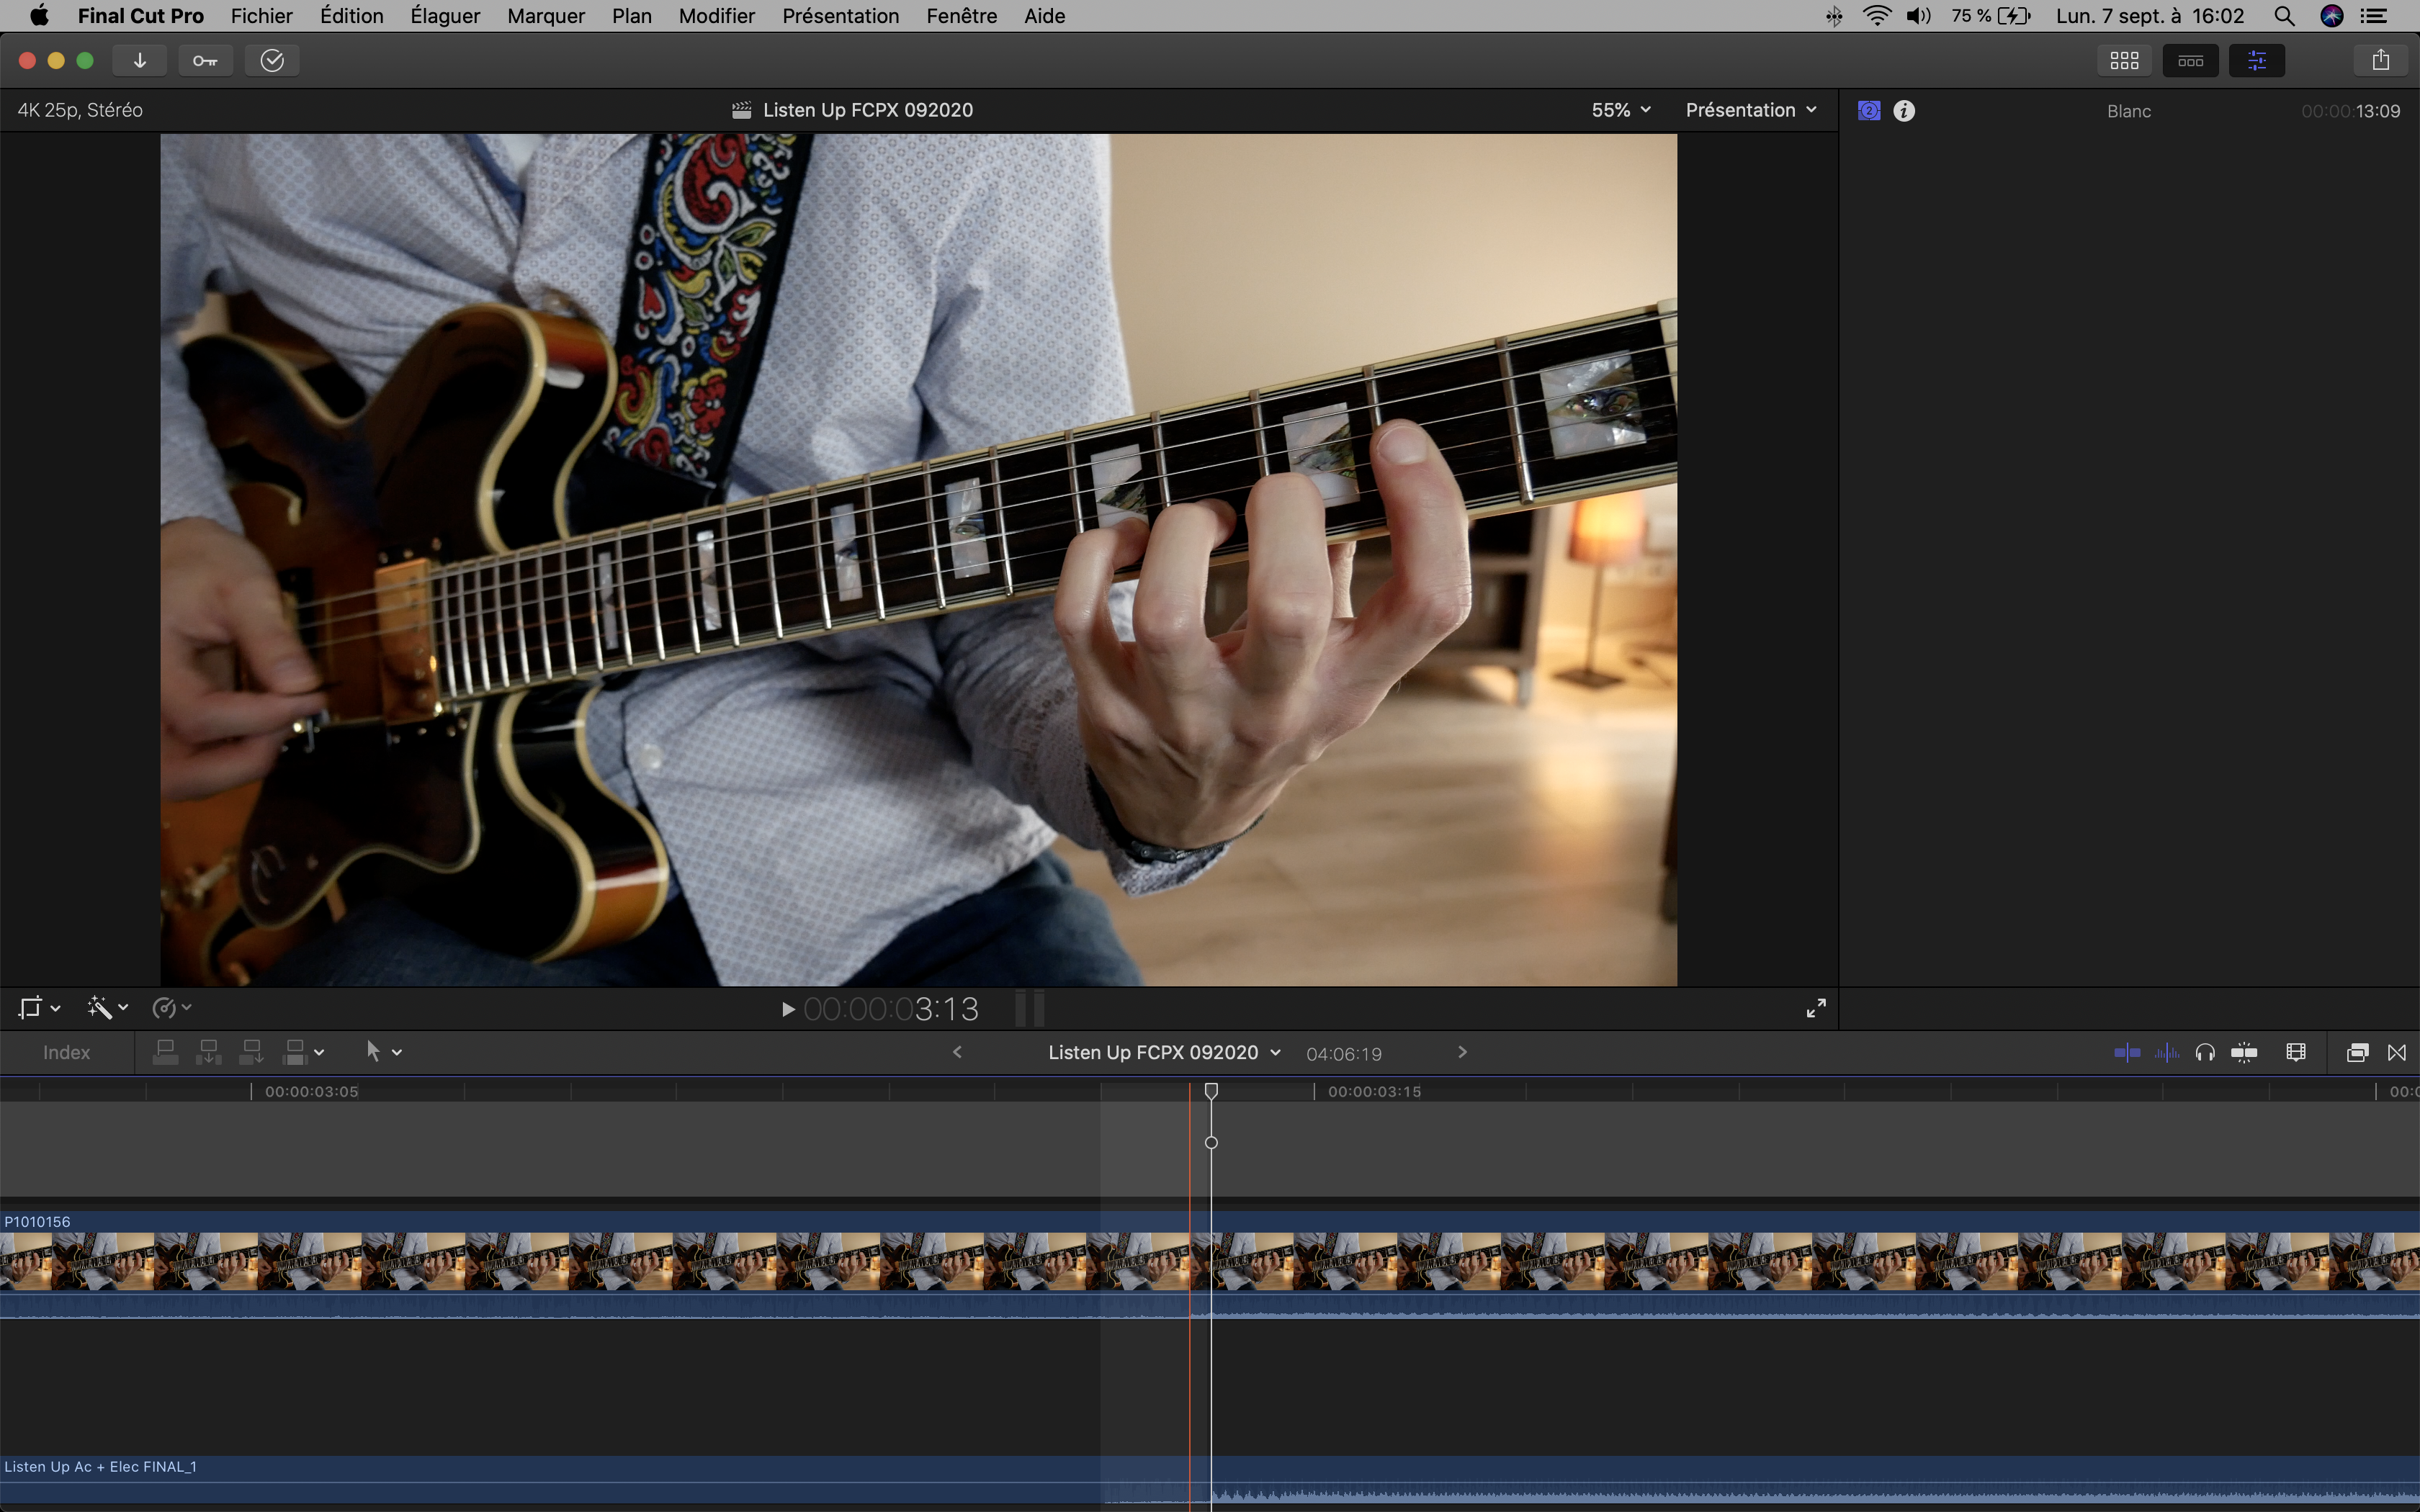2420x1512 pixels.
Task: Open the select tool dropdown arrow
Action: [x=397, y=1052]
